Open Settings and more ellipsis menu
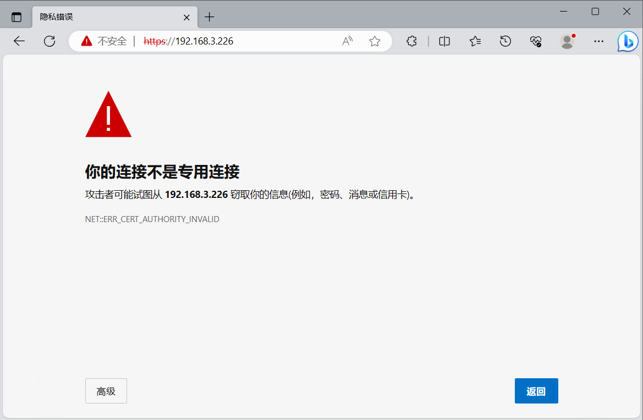643x420 pixels. [x=599, y=41]
